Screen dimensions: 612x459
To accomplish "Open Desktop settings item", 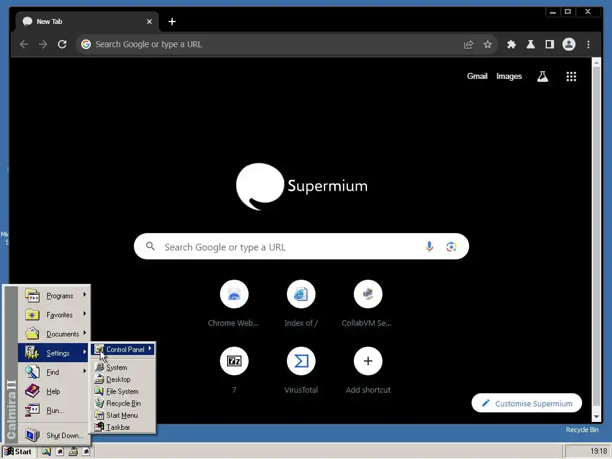I will [123, 380].
